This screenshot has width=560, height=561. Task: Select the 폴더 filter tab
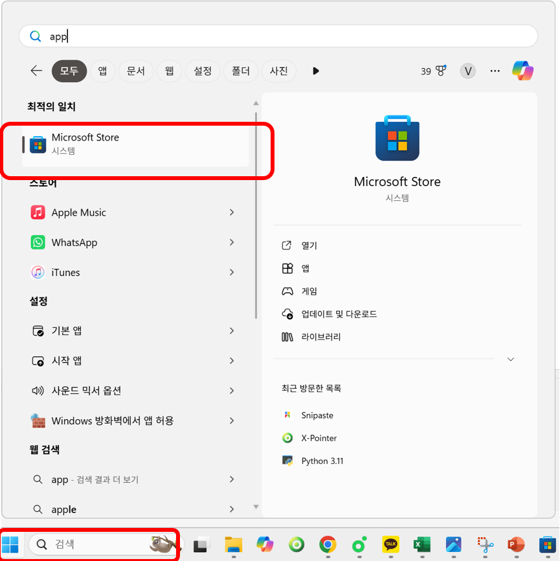point(241,71)
